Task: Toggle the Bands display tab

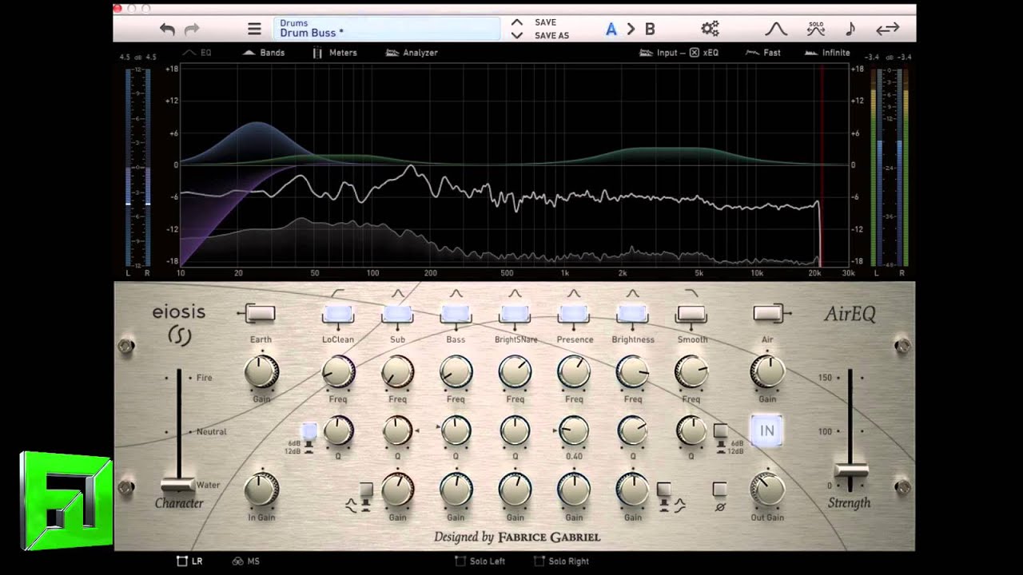Action: (x=264, y=53)
